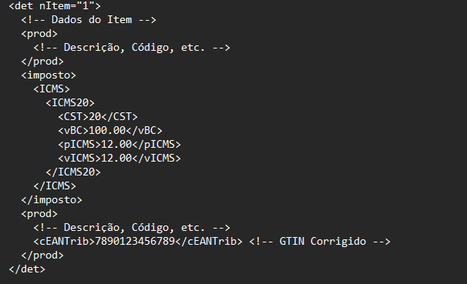The image size is (467, 284).
Task: Click the cEANTrib number 7890123456789
Action: [135, 241]
